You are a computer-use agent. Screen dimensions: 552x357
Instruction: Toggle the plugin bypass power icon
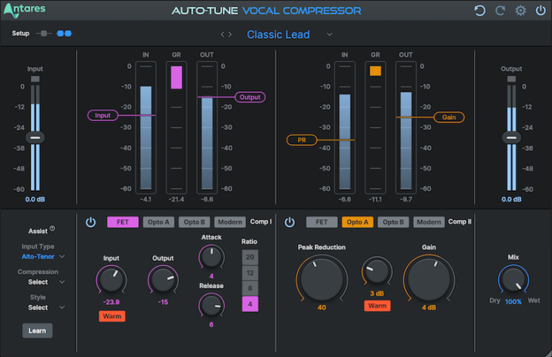(541, 11)
